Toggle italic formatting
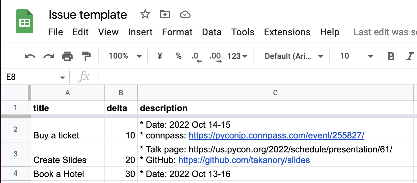The image size is (417, 183). pos(410,56)
